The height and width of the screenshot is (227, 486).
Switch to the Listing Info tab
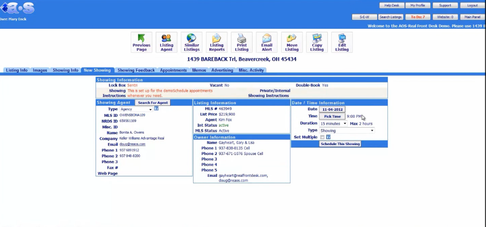click(17, 71)
